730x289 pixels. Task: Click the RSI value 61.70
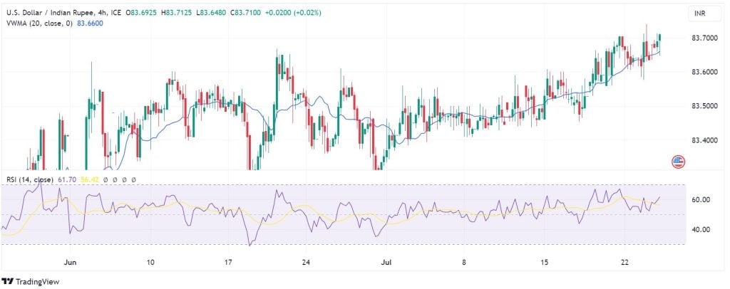click(66, 179)
